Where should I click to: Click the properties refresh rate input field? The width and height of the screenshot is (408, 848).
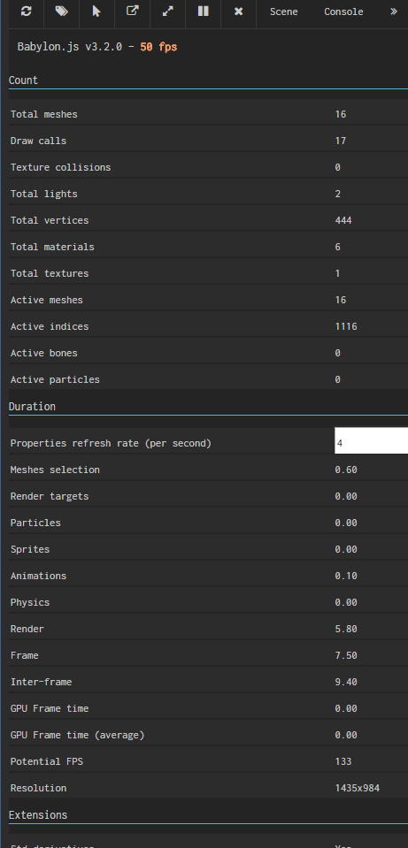(x=371, y=440)
